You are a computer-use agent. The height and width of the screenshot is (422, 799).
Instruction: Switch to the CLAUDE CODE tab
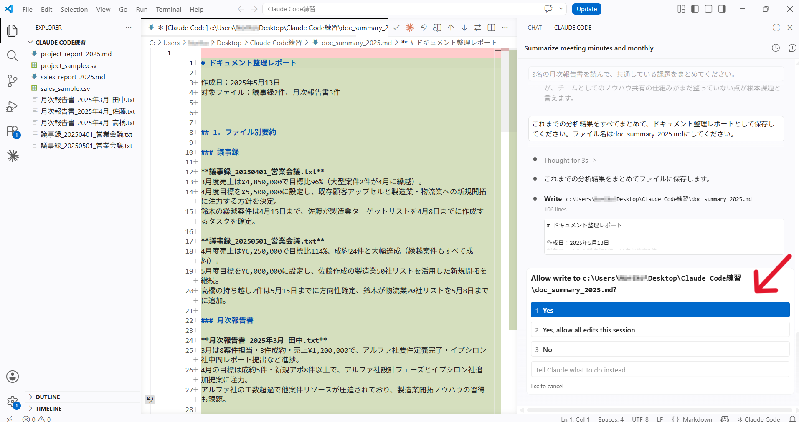(x=573, y=28)
